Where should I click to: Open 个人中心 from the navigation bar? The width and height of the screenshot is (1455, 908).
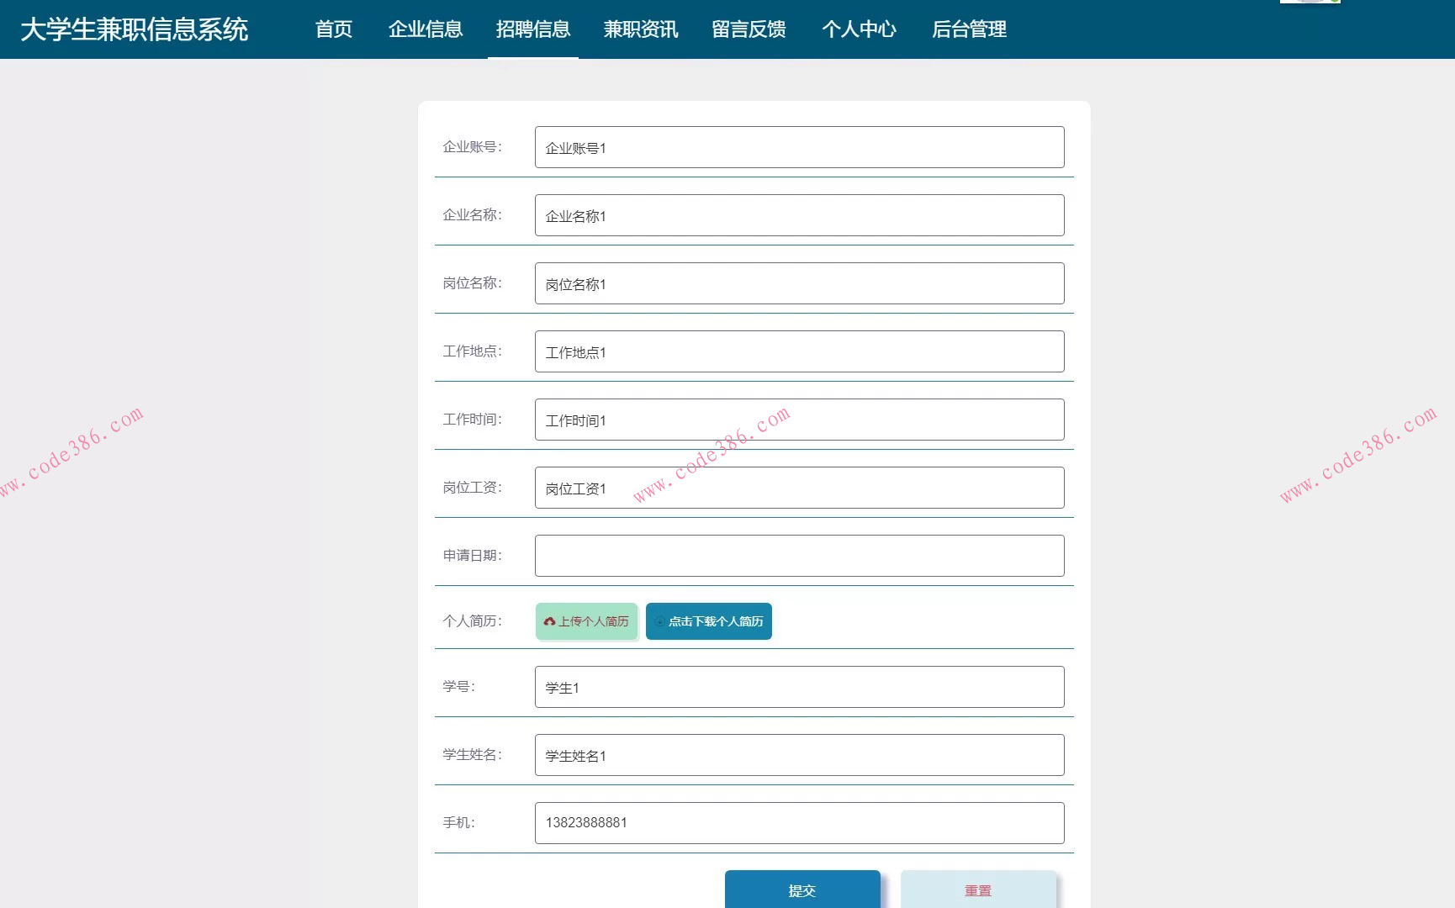(x=859, y=29)
